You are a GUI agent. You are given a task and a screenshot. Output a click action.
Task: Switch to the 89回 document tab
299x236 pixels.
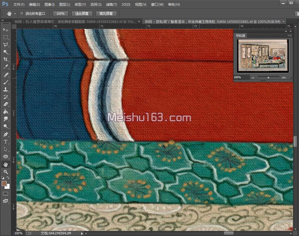pos(212,21)
